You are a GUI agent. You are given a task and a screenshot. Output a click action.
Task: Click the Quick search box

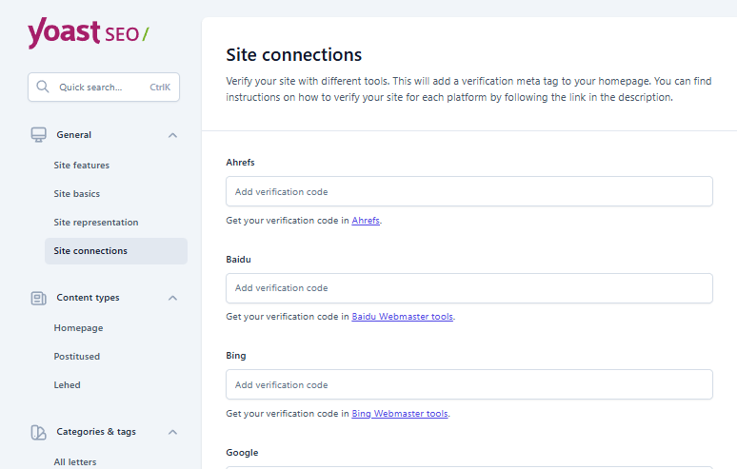click(x=103, y=88)
